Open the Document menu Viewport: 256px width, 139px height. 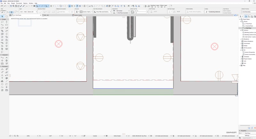coord(19,3)
